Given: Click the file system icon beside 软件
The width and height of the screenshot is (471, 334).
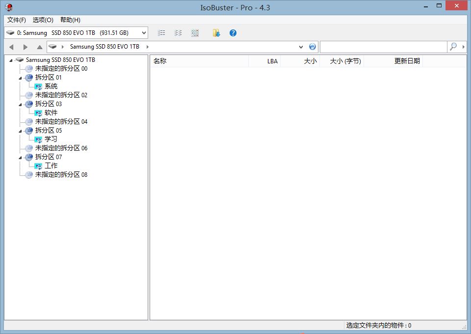Looking at the screenshot, I should (x=38, y=113).
